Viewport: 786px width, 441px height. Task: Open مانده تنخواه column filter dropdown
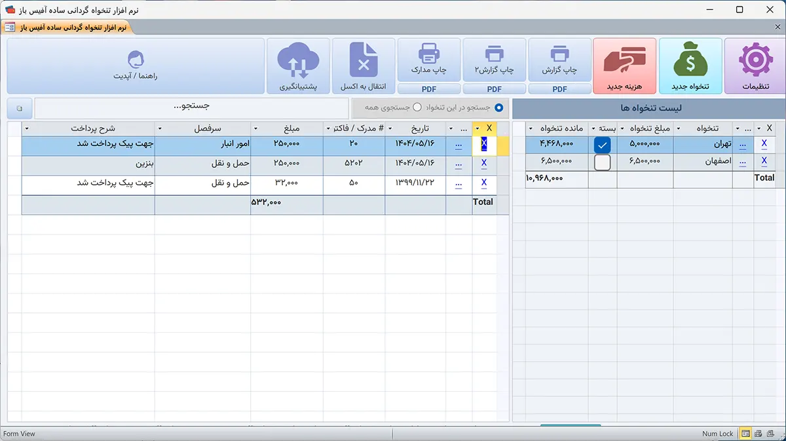531,128
